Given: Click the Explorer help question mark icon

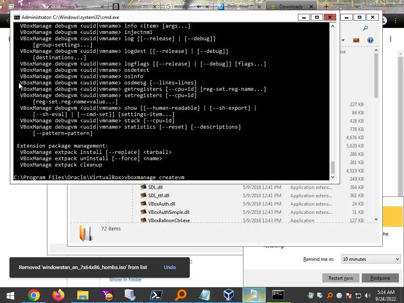Looking at the screenshot, I should (x=370, y=40).
